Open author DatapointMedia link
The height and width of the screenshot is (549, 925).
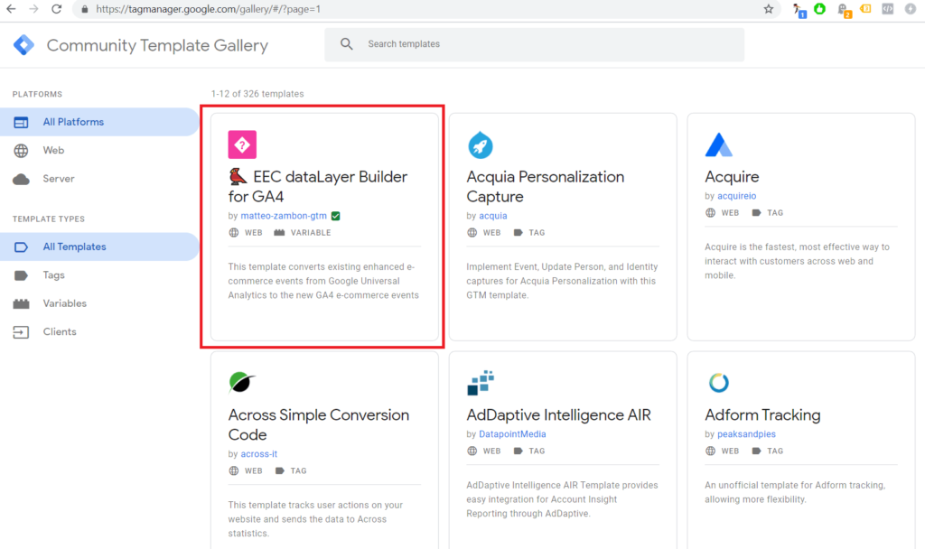(512, 434)
